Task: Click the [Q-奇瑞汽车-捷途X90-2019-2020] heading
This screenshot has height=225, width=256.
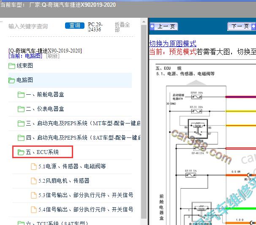Action: pos(45,51)
